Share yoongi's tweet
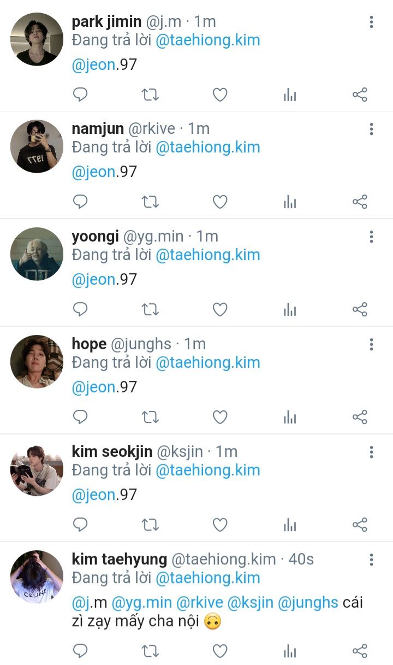This screenshot has height=665, width=393. point(360,310)
